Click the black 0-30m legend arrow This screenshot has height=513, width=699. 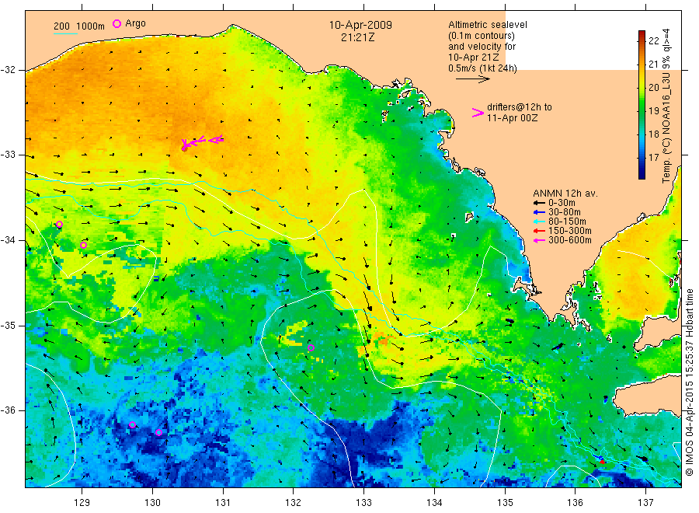point(540,203)
